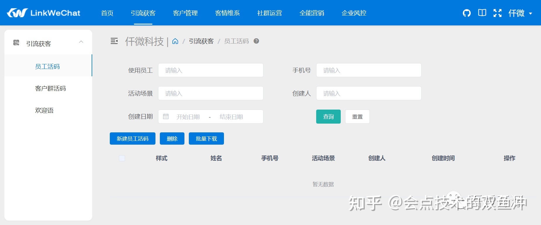This screenshot has height=225, width=541.
Task: Click the 新建员工活码 button
Action: click(x=133, y=139)
